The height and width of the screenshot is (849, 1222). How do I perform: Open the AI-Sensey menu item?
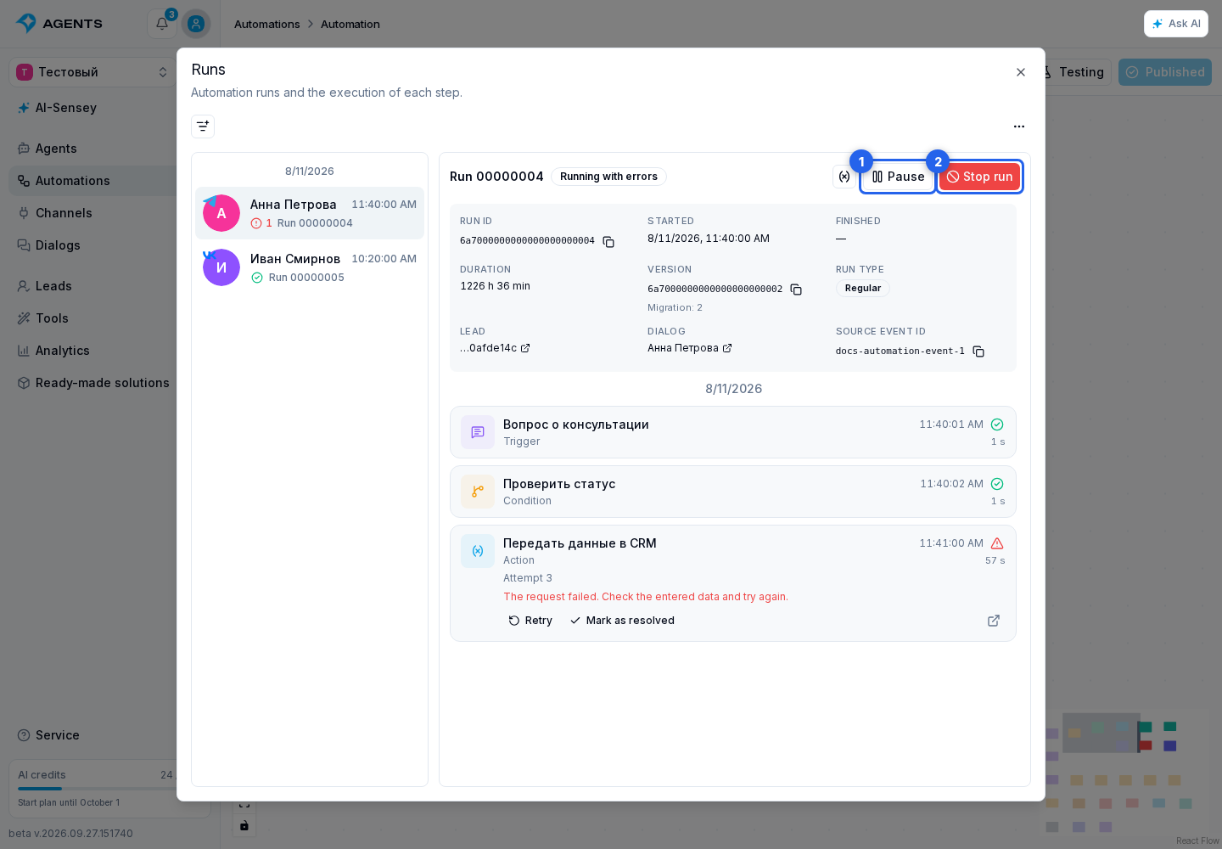(92, 108)
